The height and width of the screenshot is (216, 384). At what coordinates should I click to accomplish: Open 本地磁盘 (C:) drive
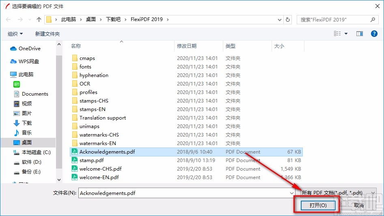32,152
